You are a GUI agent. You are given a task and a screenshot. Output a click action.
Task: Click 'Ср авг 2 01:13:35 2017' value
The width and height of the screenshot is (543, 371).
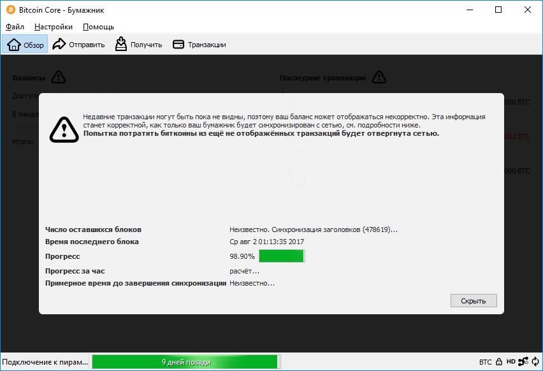click(x=266, y=242)
